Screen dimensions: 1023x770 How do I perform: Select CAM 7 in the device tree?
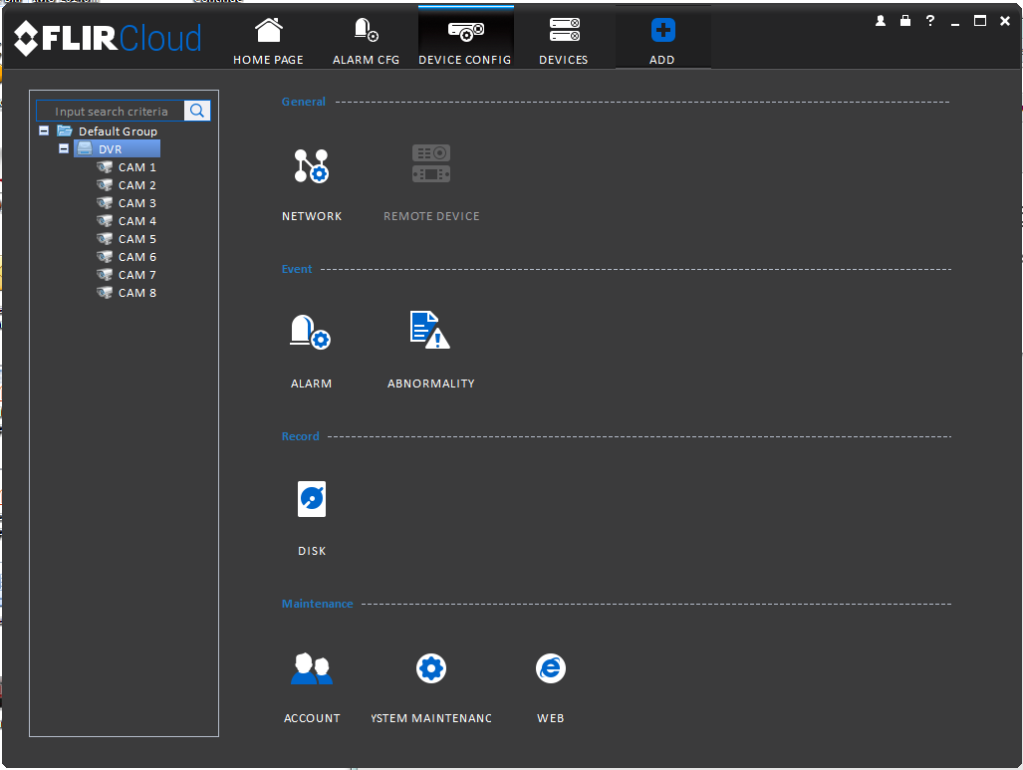[x=137, y=275]
